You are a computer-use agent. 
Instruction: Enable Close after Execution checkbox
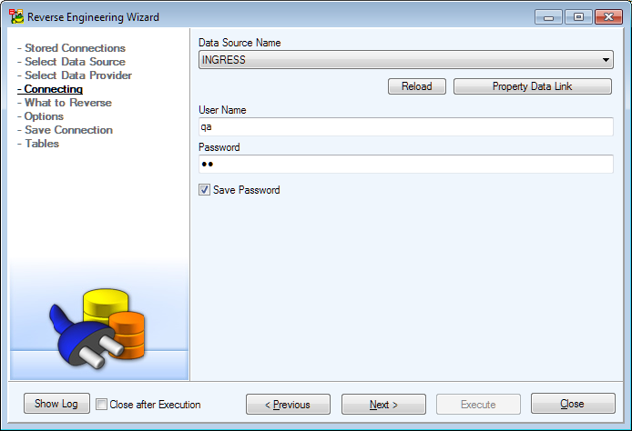point(102,404)
